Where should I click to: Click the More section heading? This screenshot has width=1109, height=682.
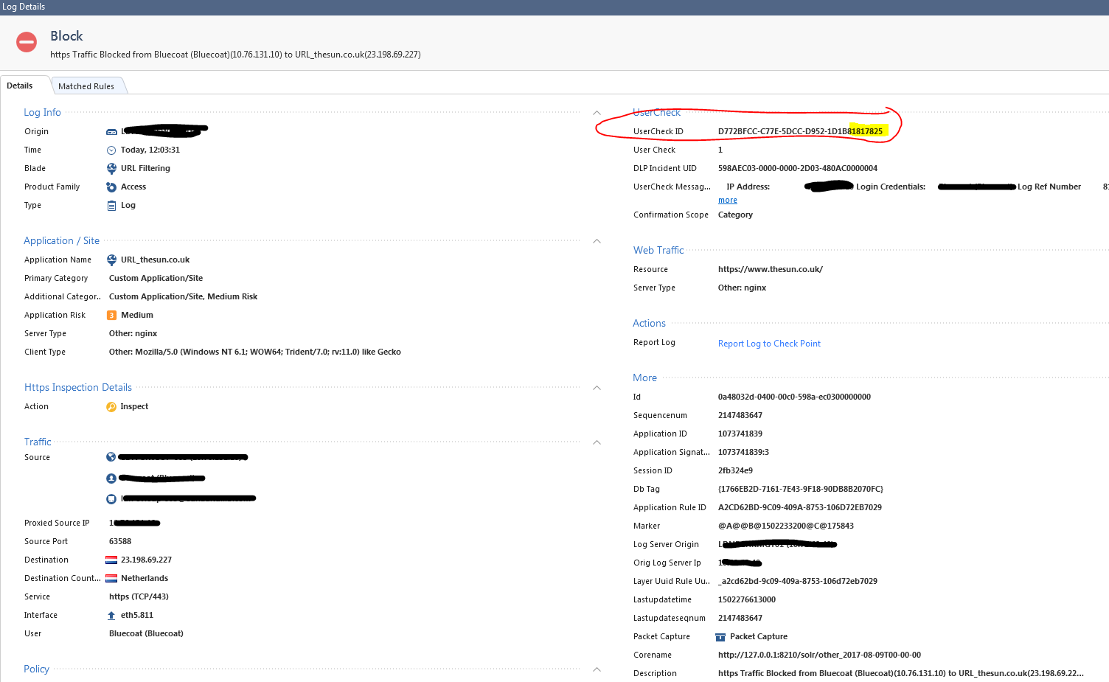[644, 378]
